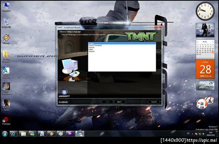Open the Recycle Bin desktop icon

tap(6, 23)
